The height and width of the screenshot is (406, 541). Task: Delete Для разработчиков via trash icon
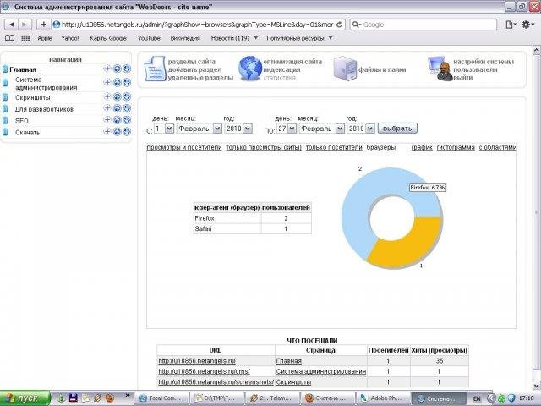tap(5, 109)
